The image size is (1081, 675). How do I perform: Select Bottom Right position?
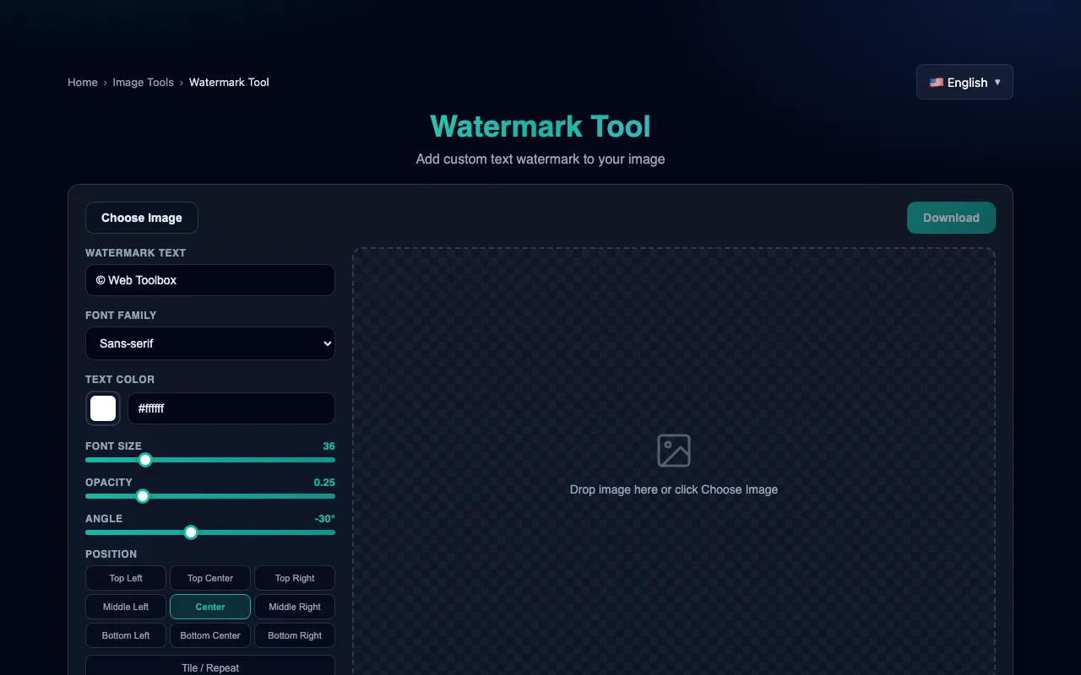(295, 635)
